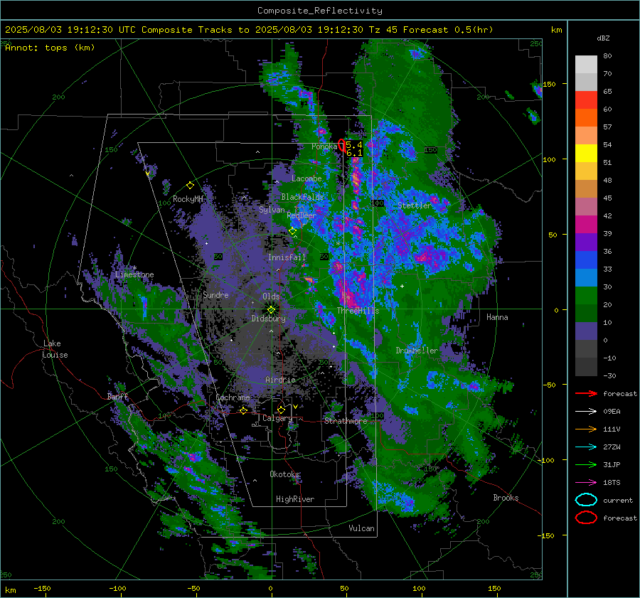Click the 09EA legend label

click(612, 412)
